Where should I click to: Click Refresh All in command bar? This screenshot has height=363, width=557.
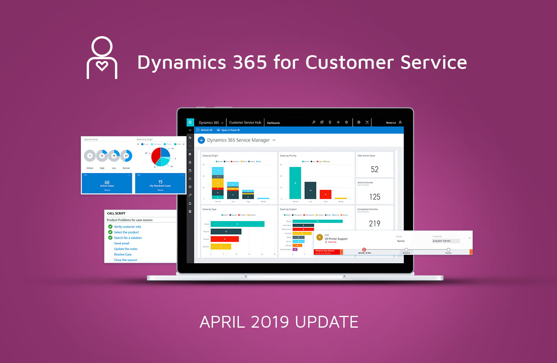click(204, 130)
